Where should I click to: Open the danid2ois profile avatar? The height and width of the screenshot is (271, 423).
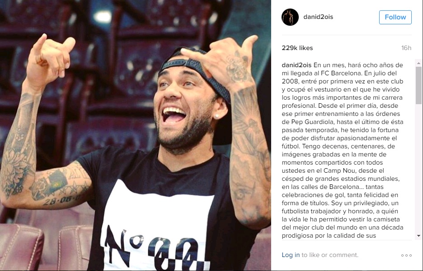pos(290,17)
